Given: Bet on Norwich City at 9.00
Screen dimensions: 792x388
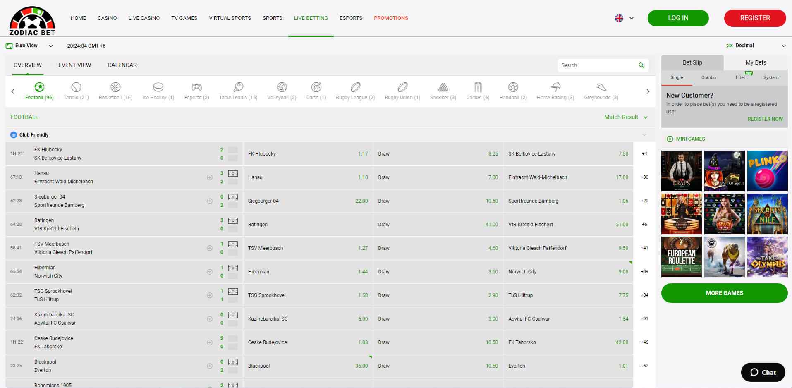Looking at the screenshot, I should (x=568, y=272).
